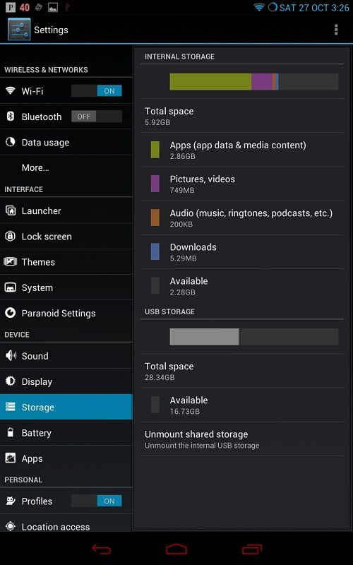Tap the Home navigation button
The height and width of the screenshot is (565, 353).
[x=176, y=549]
